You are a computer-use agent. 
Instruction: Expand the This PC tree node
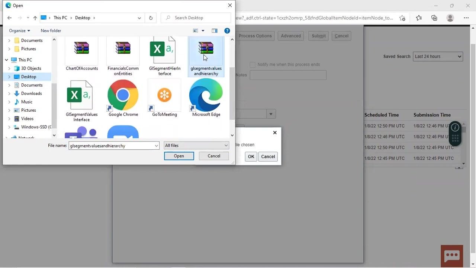pos(6,60)
